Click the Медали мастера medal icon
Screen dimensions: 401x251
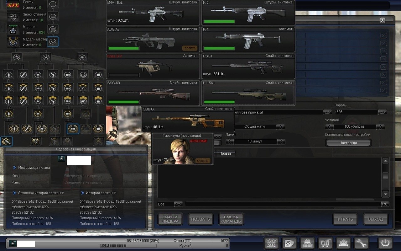(x=13, y=42)
